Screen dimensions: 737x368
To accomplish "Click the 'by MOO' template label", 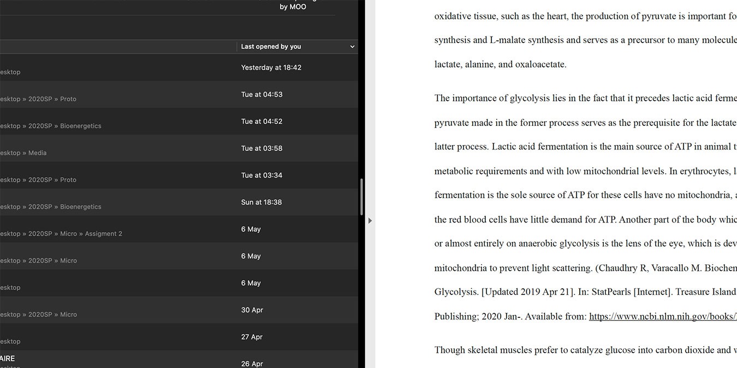I will click(x=293, y=7).
